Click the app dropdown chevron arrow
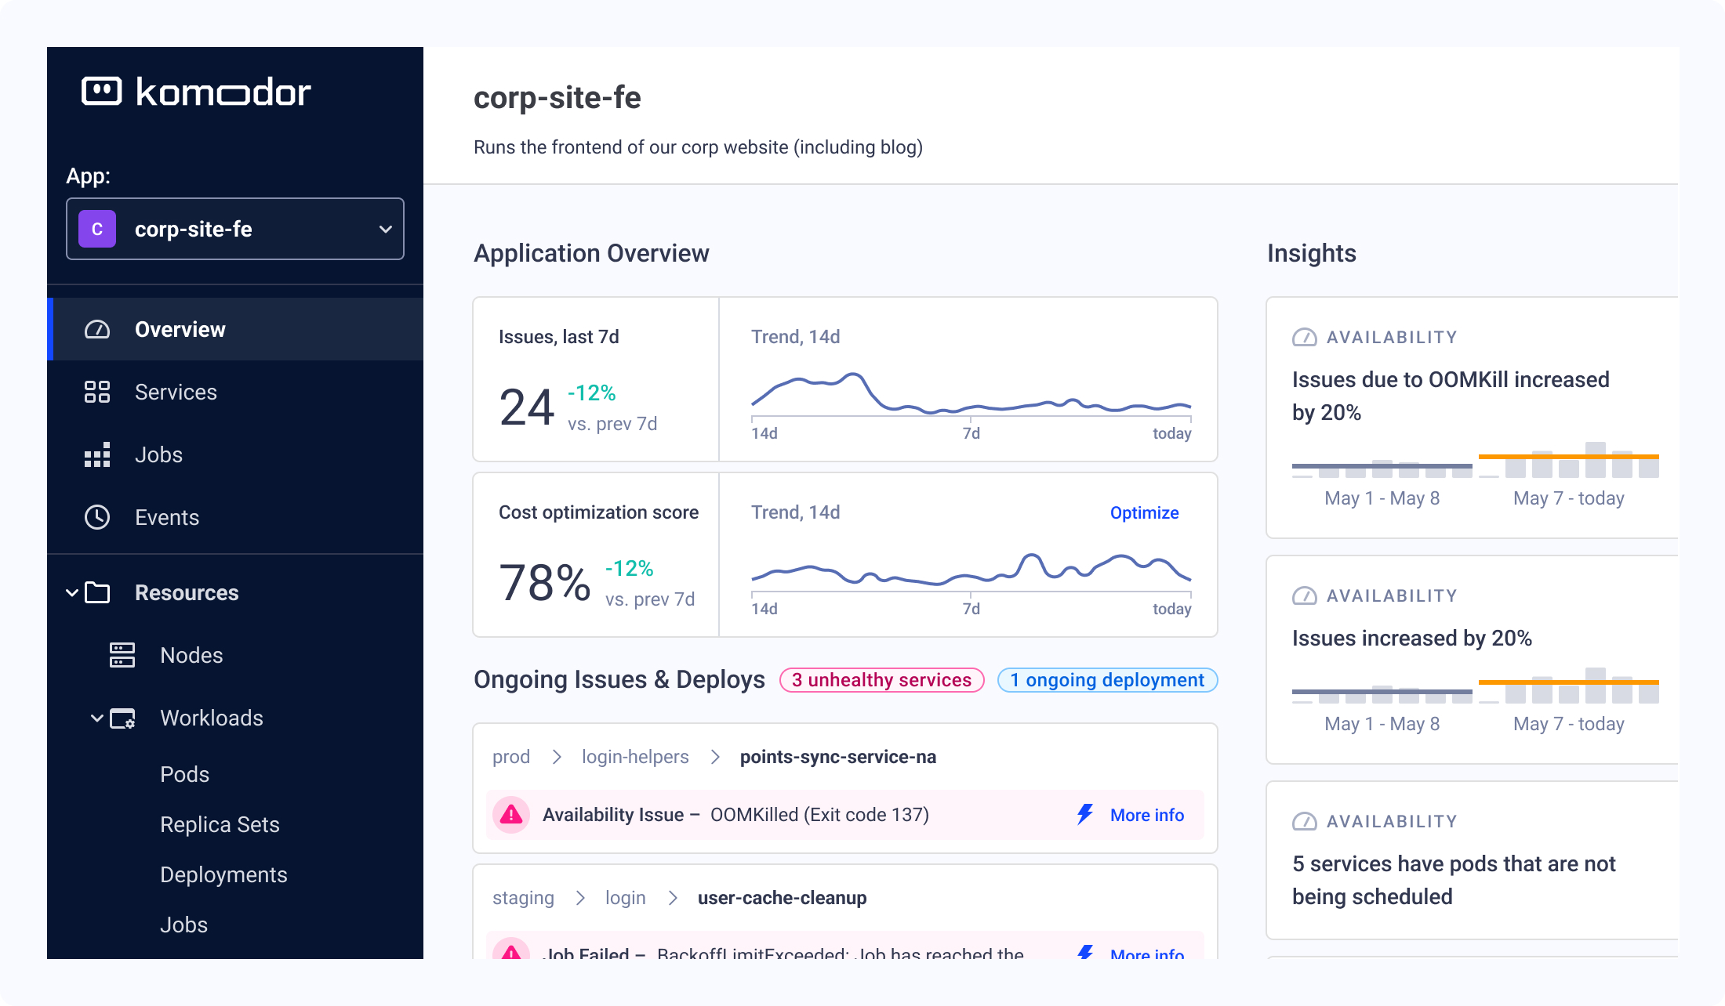Viewport: 1725px width, 1006px height. tap(385, 230)
